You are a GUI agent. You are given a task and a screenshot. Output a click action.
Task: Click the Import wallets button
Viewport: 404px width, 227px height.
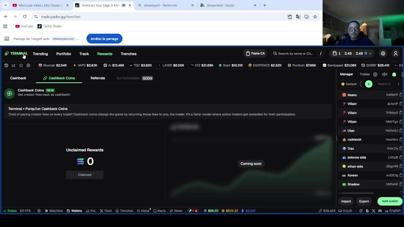point(346,201)
